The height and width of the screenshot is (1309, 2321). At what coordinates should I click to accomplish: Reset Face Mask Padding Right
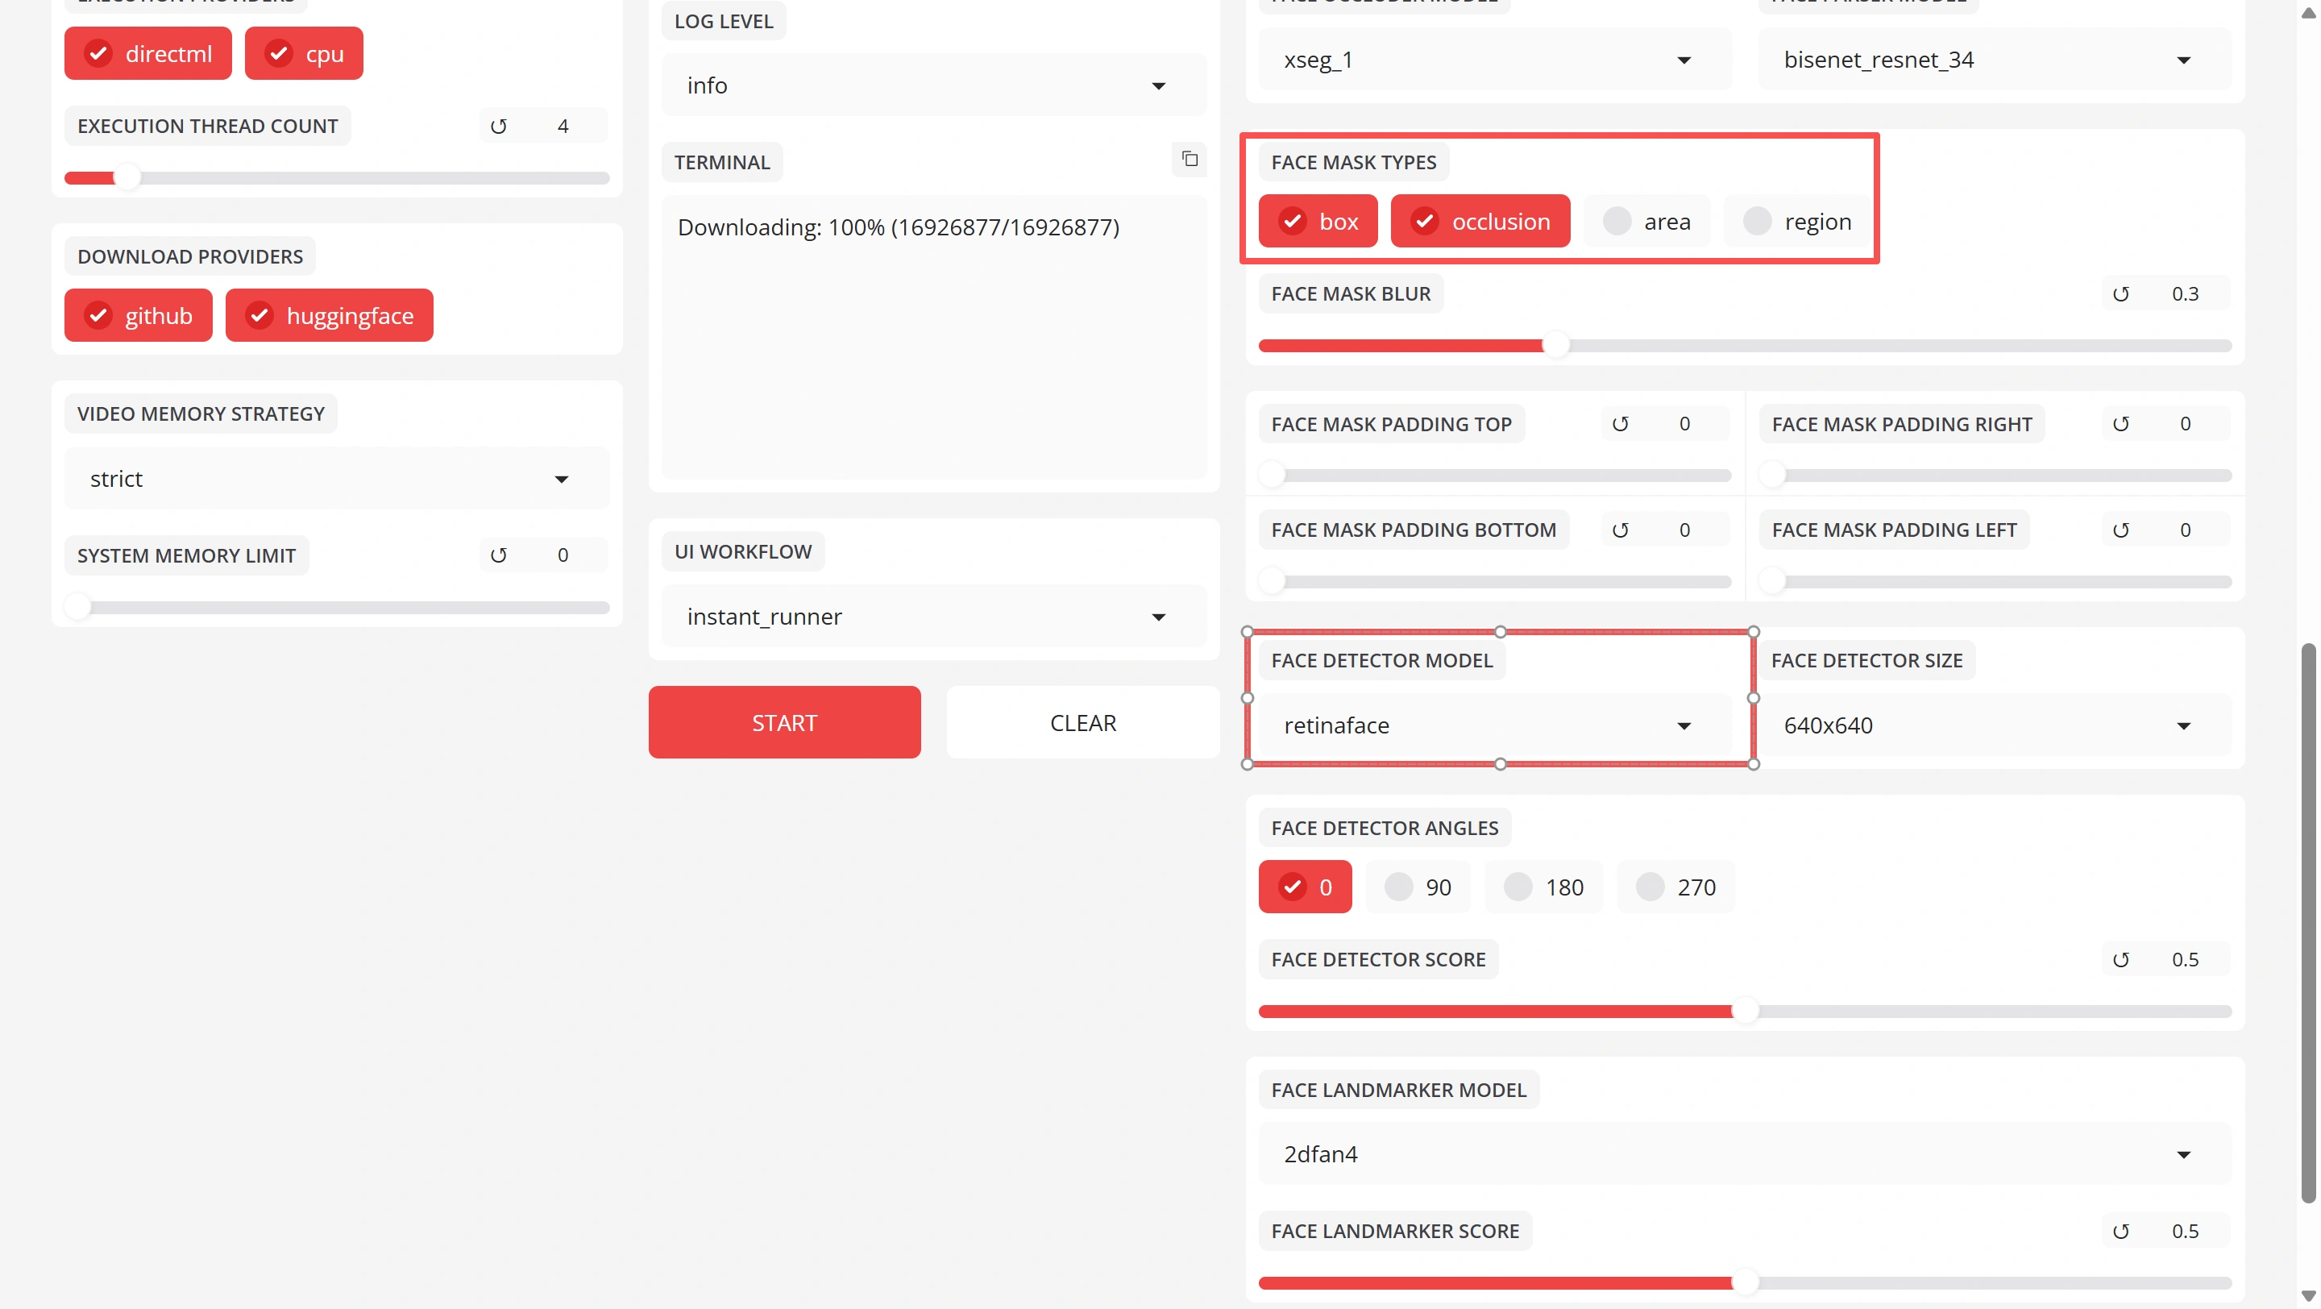click(2121, 423)
